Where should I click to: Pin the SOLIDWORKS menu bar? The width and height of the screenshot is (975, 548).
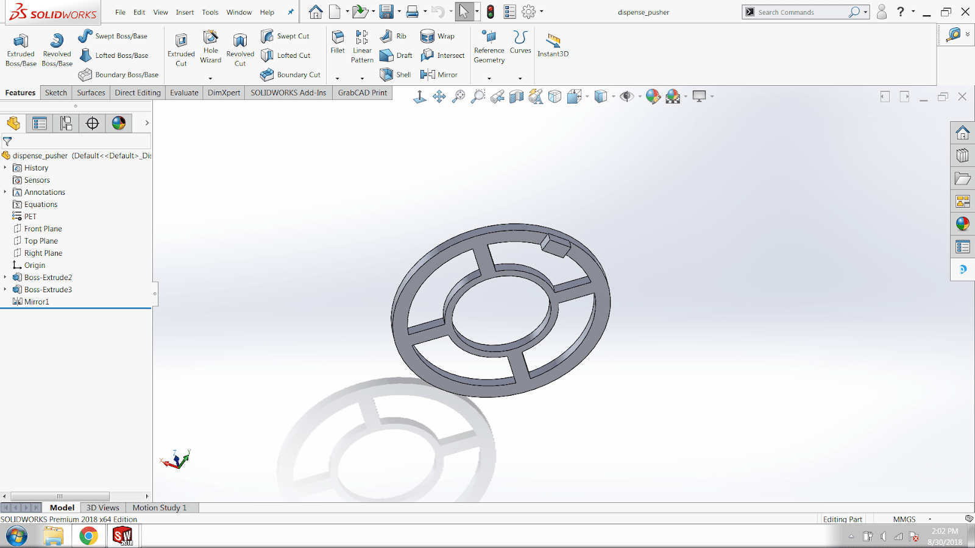(291, 12)
